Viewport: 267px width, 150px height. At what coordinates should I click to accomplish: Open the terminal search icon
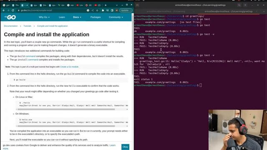coord(239,5)
